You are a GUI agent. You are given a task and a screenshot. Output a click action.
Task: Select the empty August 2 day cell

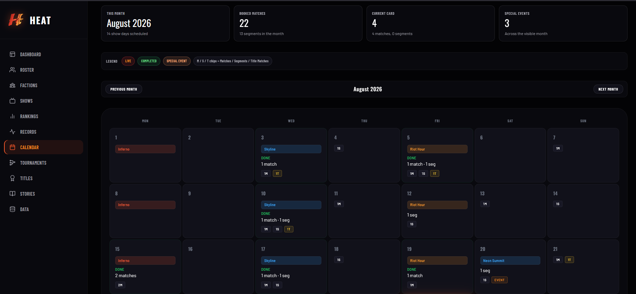pyautogui.click(x=218, y=155)
